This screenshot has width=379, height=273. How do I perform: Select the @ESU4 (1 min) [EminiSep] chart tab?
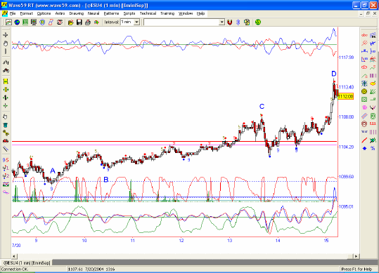pos(27,262)
